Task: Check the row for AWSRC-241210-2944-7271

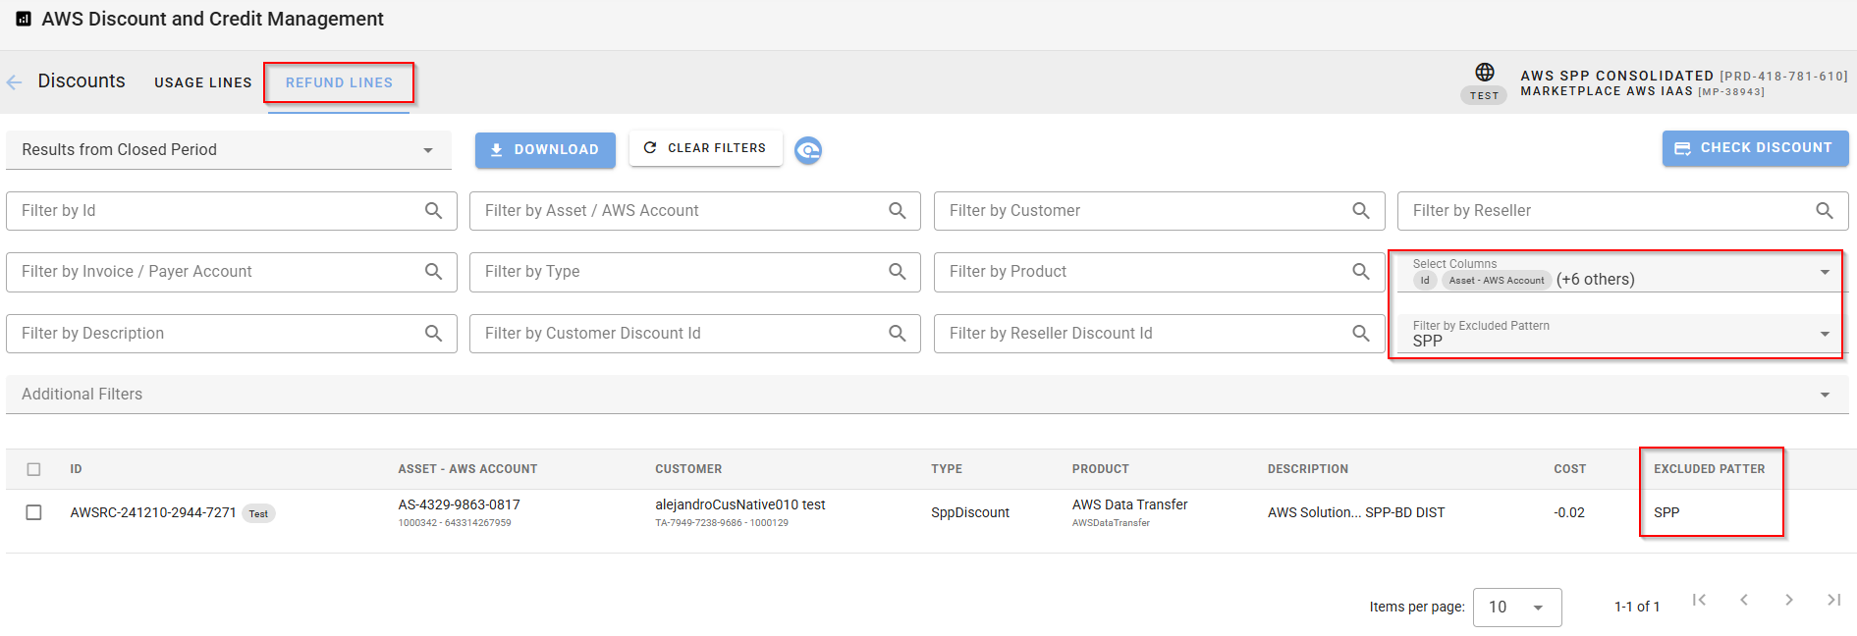Action: [x=34, y=512]
